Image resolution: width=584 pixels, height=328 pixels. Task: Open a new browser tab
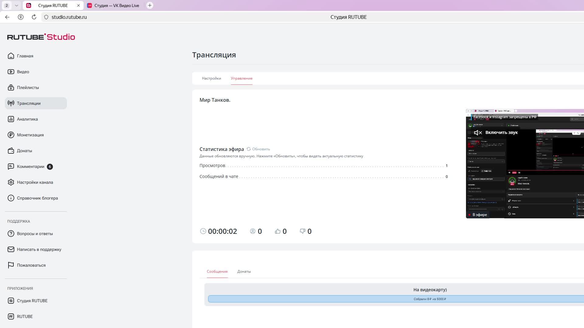(150, 5)
